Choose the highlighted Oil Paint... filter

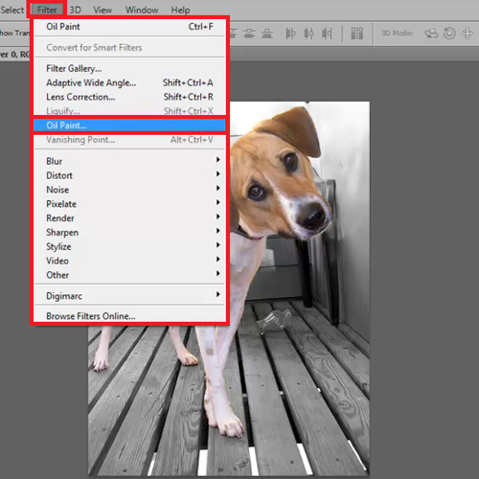pos(129,125)
